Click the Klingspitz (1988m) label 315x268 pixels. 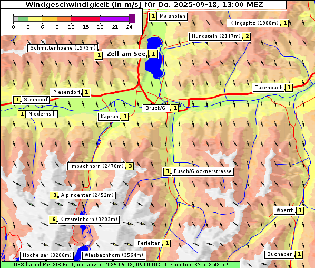click(x=254, y=23)
